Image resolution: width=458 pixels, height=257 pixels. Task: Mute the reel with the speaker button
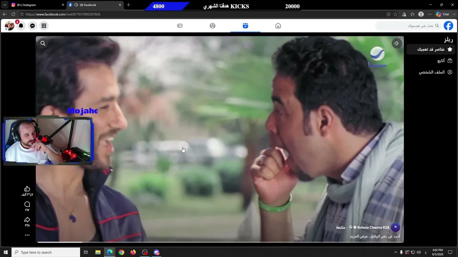pos(396,44)
